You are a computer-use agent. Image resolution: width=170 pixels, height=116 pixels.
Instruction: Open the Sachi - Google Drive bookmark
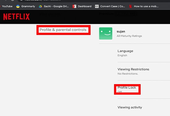(x=56, y=6)
